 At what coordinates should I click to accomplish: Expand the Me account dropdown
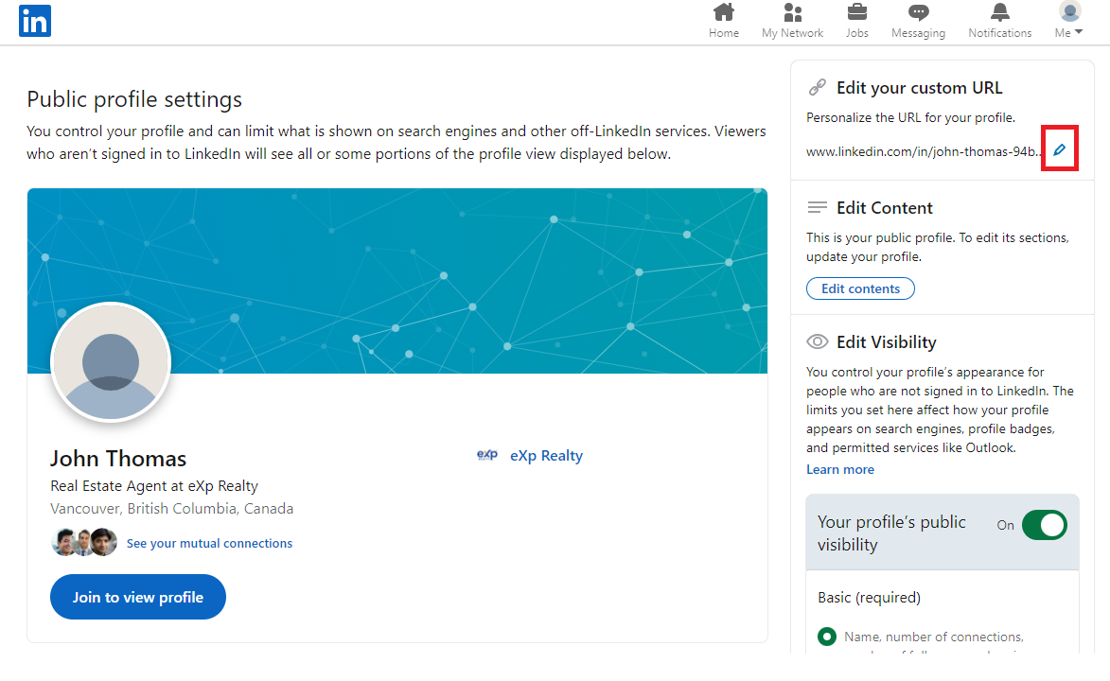tap(1069, 21)
